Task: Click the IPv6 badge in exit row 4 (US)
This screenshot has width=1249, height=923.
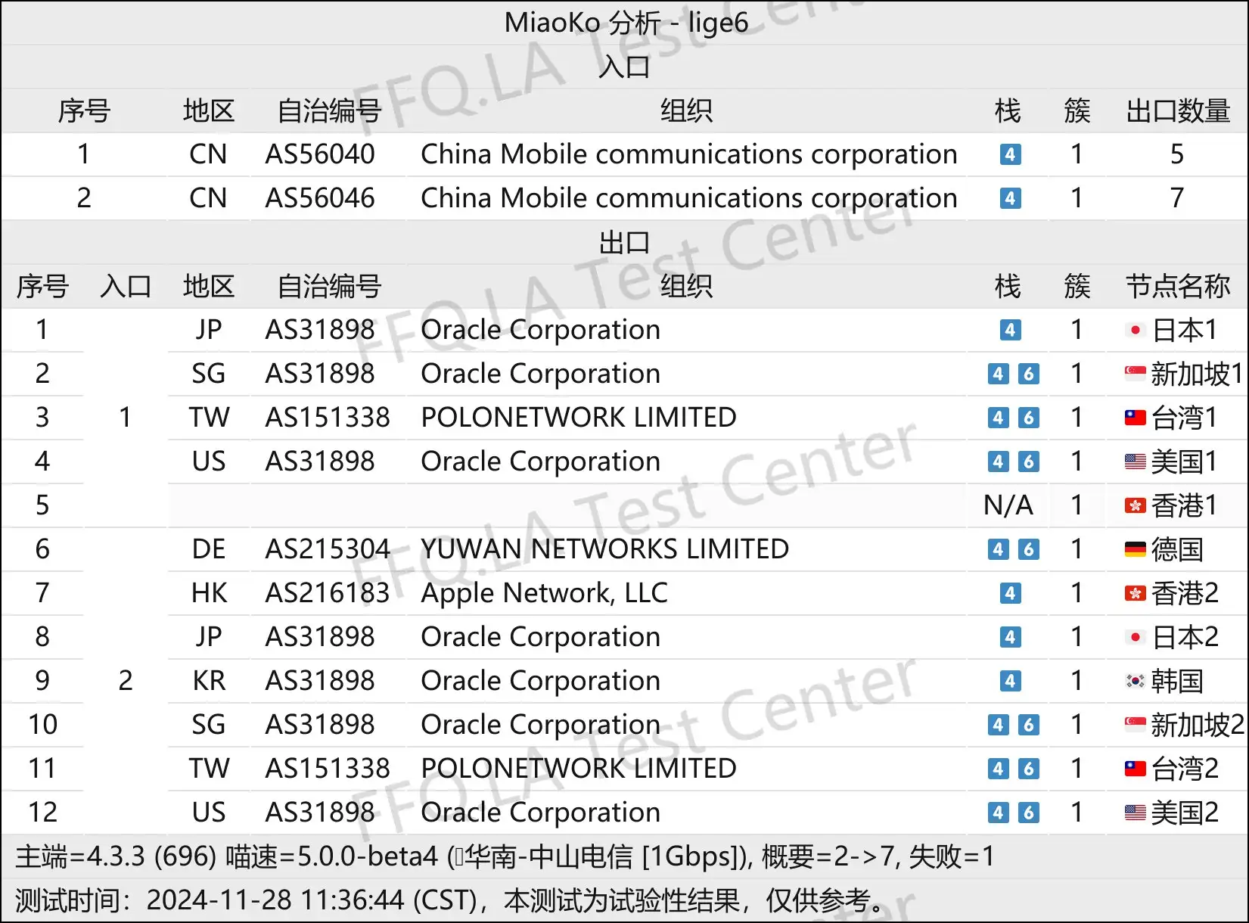Action: (1028, 461)
